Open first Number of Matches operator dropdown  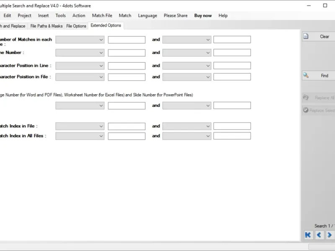tap(80, 40)
